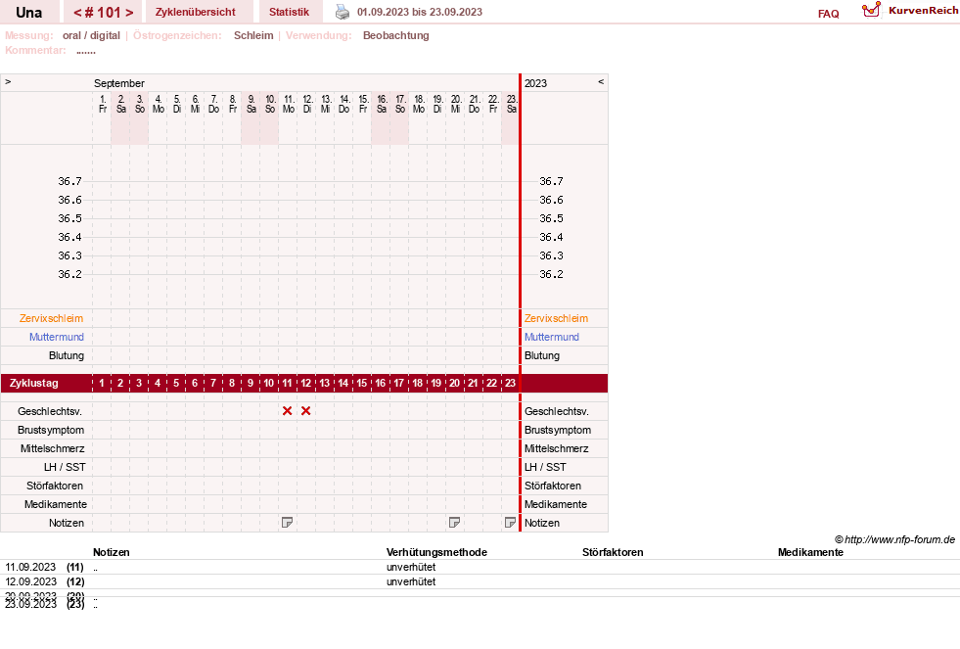Click the left Mittelschmerz row label
Screen dimensions: 960x649
53,448
